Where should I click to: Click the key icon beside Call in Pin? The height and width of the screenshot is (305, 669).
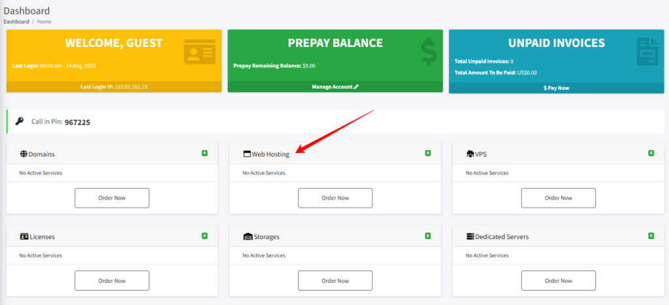click(20, 121)
